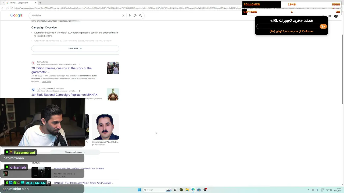The width and height of the screenshot is (344, 193).
Task: Click the Mohammad JANFADA image caption
Action: pyautogui.click(x=105, y=142)
